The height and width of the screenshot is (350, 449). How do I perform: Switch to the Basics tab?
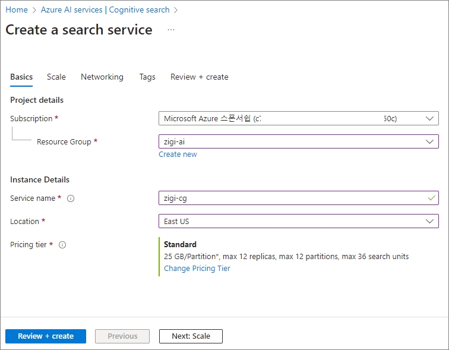[21, 77]
